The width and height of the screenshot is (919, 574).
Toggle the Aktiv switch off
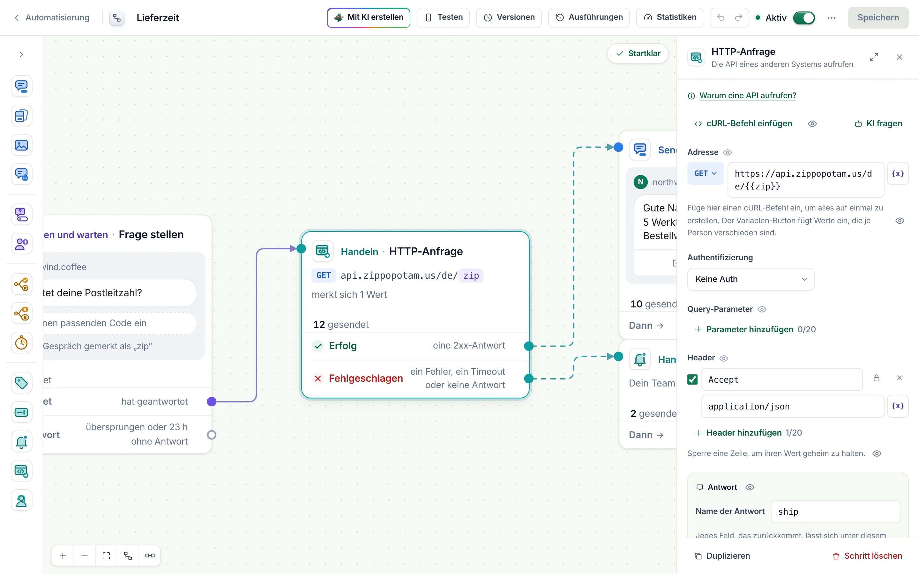804,18
